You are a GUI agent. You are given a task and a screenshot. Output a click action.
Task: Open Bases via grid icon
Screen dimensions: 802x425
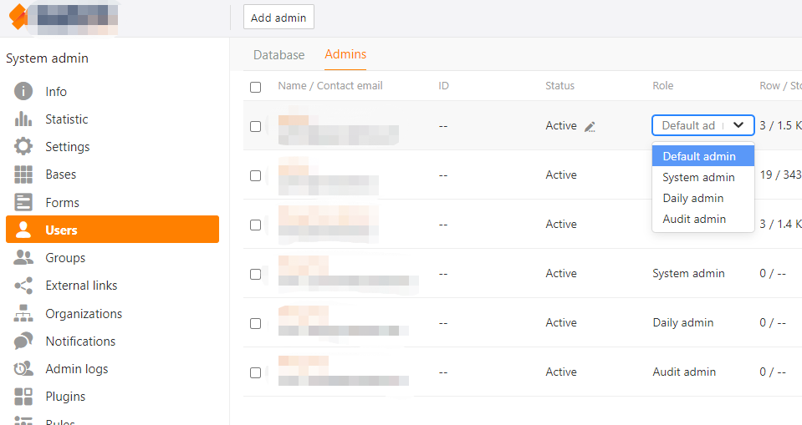pos(23,175)
